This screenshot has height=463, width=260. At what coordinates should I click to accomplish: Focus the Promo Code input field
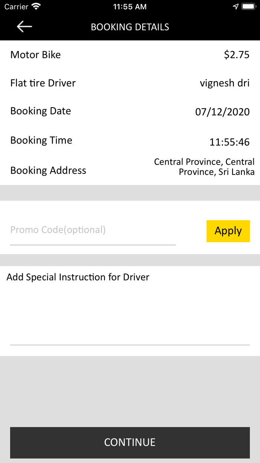coord(93,230)
